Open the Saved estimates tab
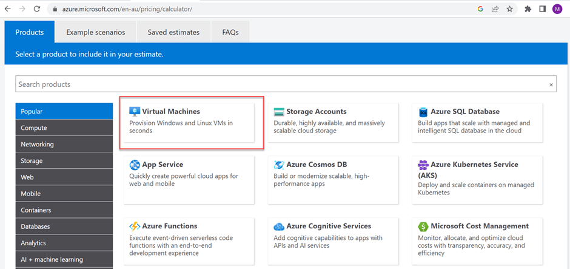 coord(173,32)
